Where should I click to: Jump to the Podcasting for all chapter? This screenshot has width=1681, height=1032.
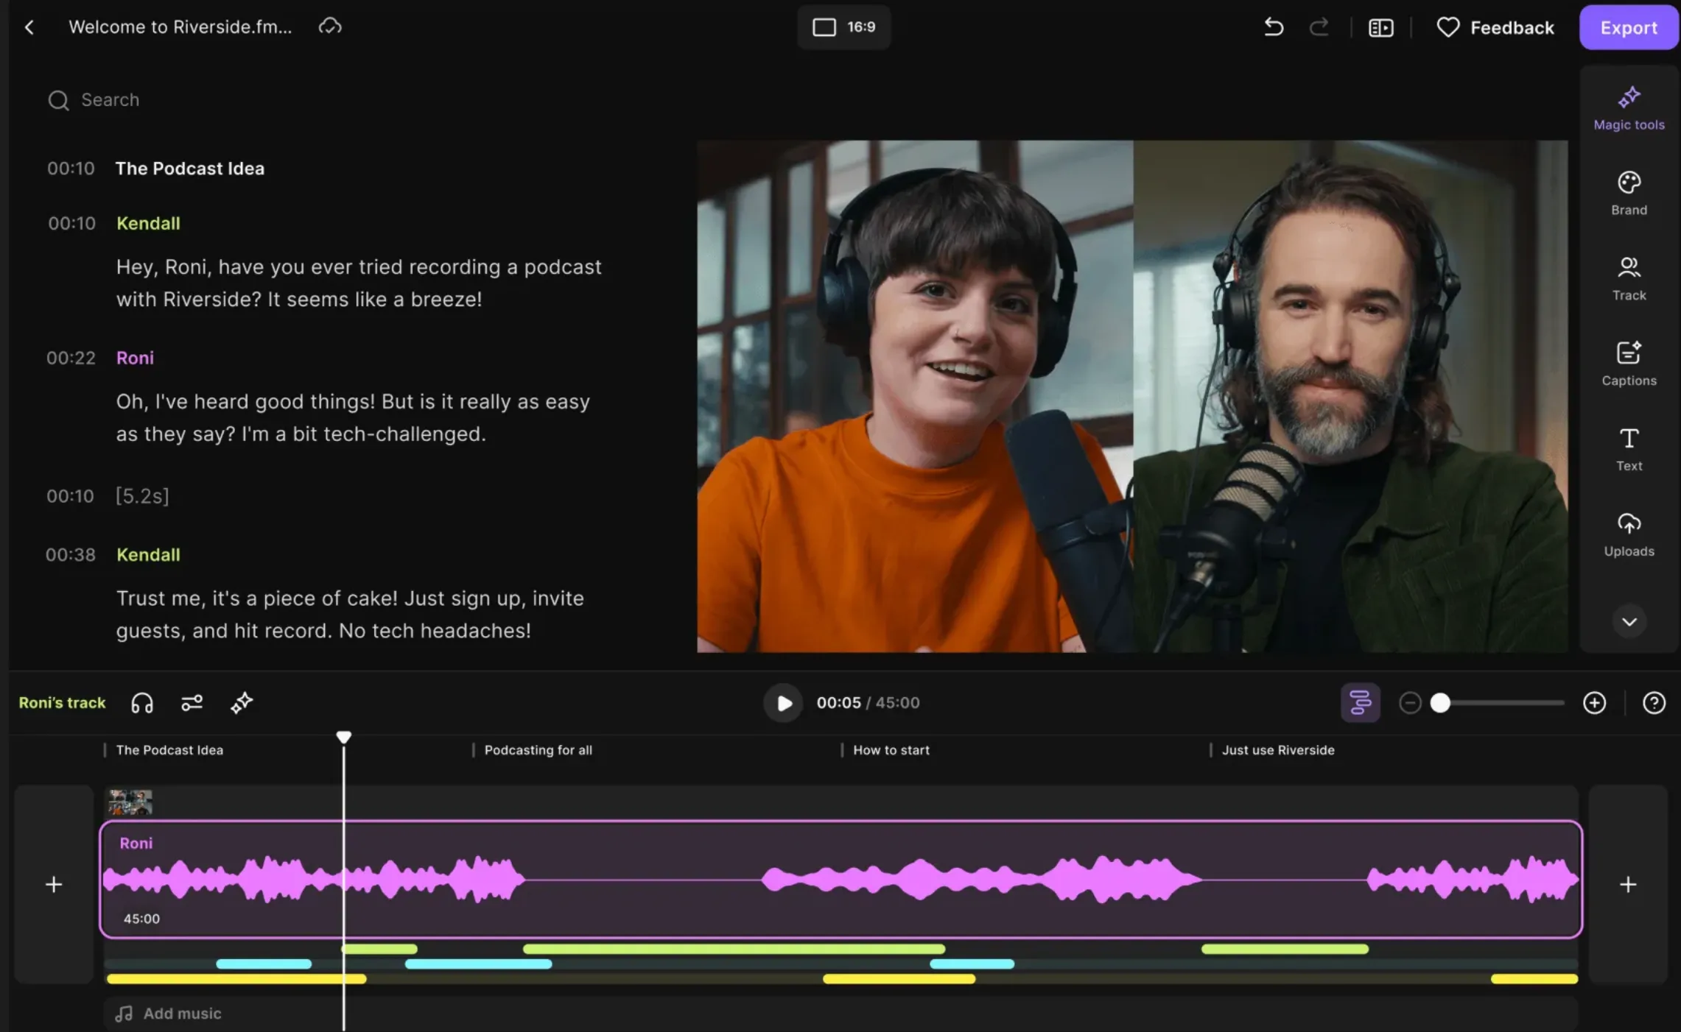[x=538, y=750]
